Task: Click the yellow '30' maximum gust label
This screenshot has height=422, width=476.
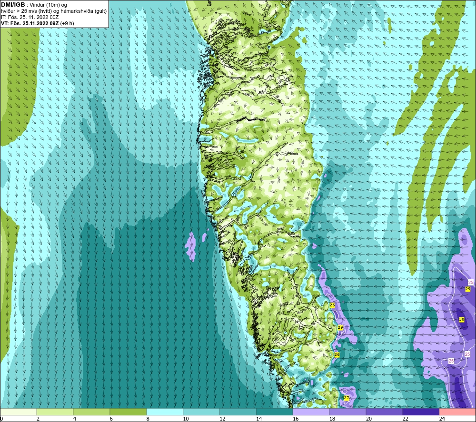Action: point(461,319)
